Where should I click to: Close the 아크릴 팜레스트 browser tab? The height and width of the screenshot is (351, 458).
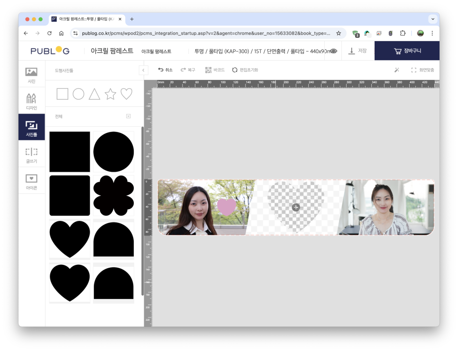[x=120, y=19]
